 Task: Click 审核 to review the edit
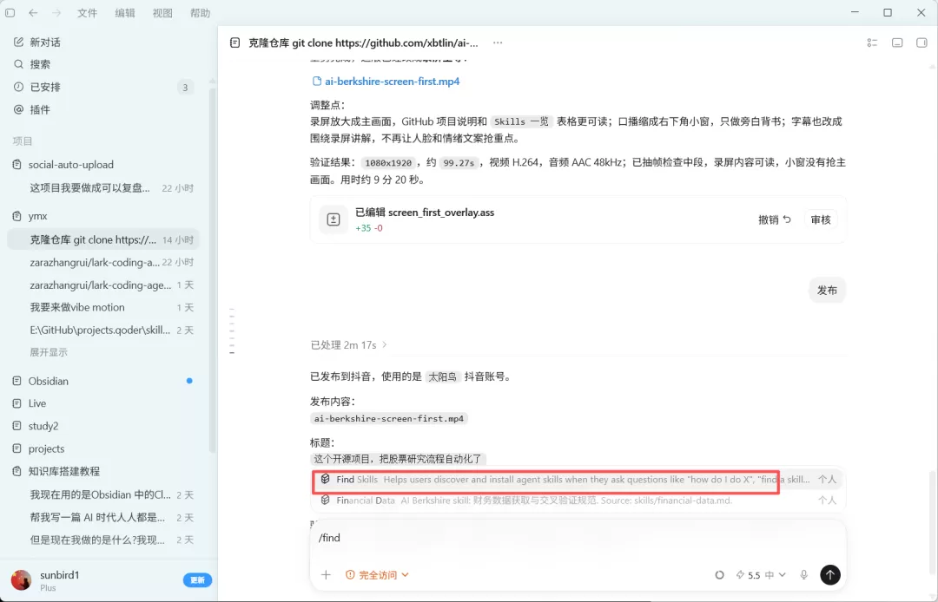pyautogui.click(x=820, y=219)
